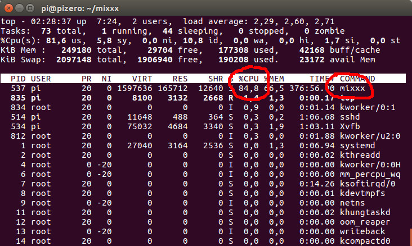Click the 42168 buff/cache value
The width and height of the screenshot is (412, 246).
coord(312,50)
